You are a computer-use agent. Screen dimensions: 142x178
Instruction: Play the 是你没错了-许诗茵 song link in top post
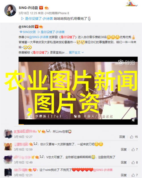[x=37, y=18]
